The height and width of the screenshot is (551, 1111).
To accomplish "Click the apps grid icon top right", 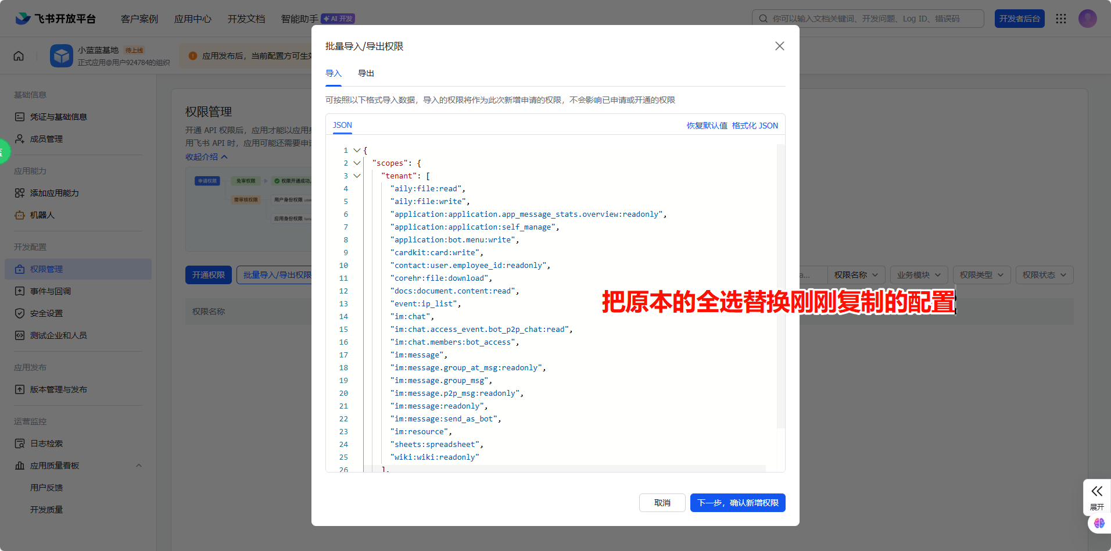I will tap(1061, 18).
